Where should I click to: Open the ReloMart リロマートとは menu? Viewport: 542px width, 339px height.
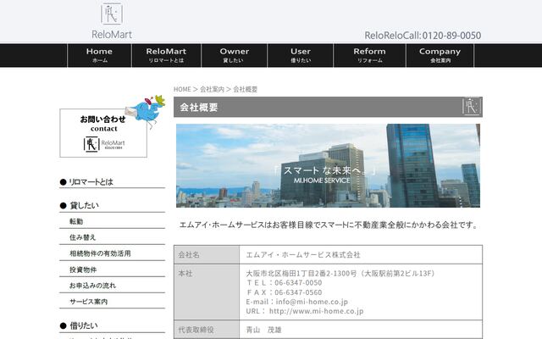point(166,55)
